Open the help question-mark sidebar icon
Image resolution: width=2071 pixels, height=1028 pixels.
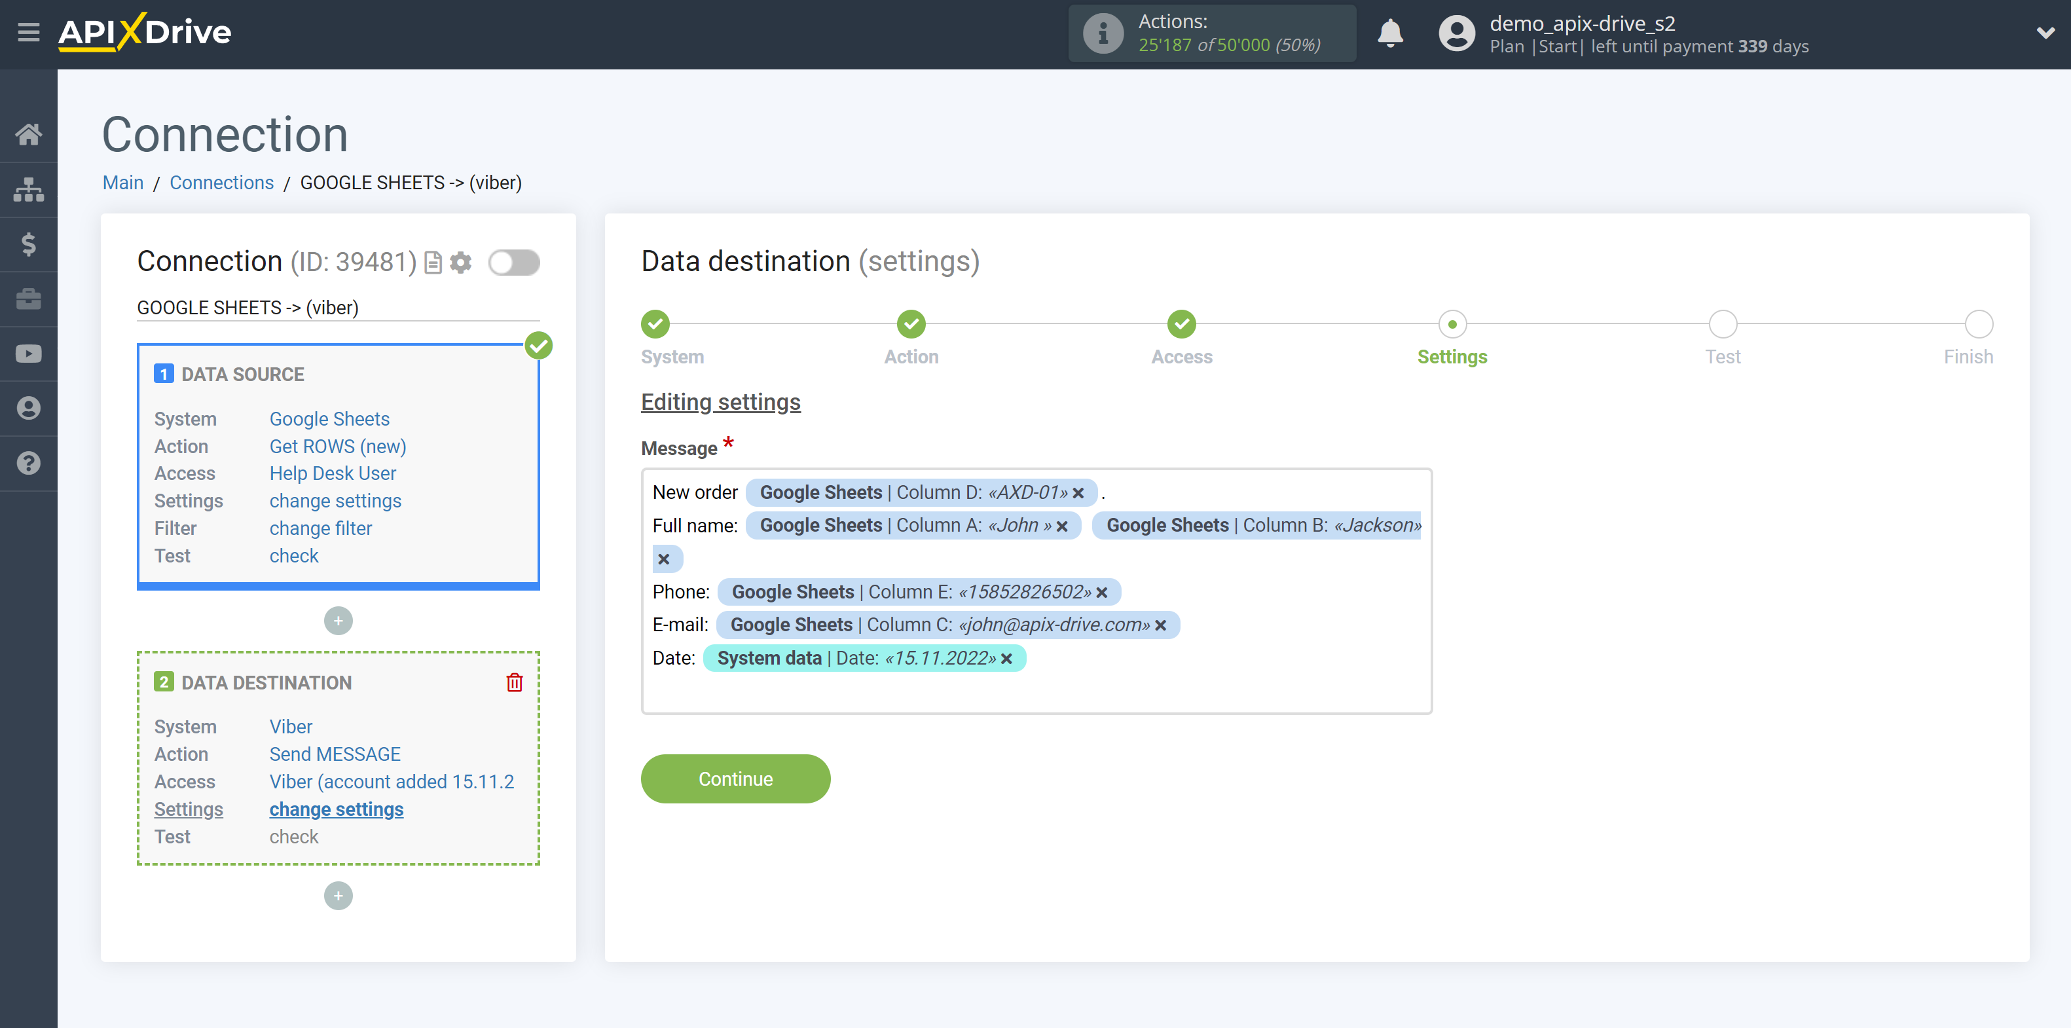(x=29, y=463)
